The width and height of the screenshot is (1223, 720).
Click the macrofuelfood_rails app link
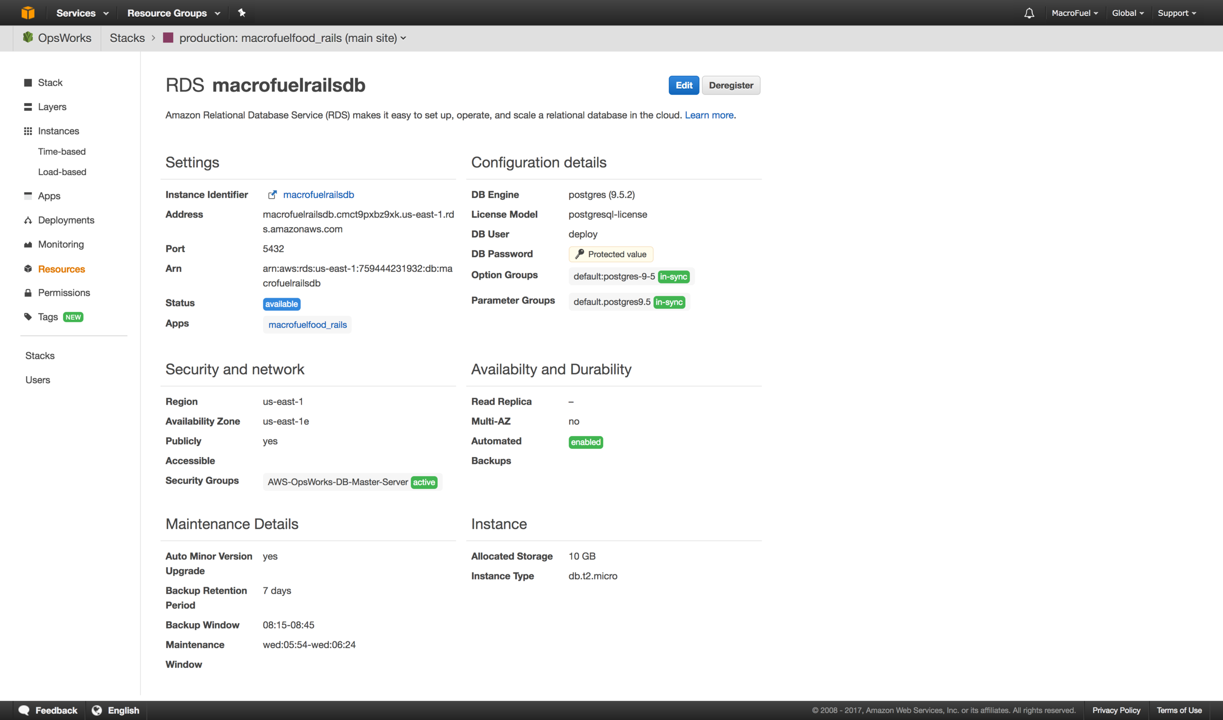click(x=307, y=324)
